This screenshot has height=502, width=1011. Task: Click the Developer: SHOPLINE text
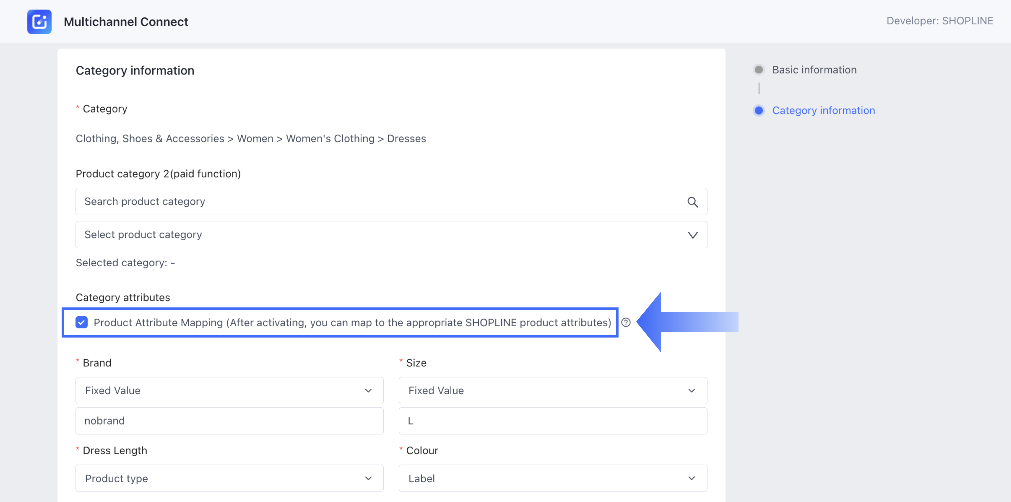(939, 21)
